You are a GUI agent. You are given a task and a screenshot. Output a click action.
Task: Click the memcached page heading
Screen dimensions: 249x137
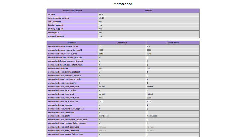(123, 4)
